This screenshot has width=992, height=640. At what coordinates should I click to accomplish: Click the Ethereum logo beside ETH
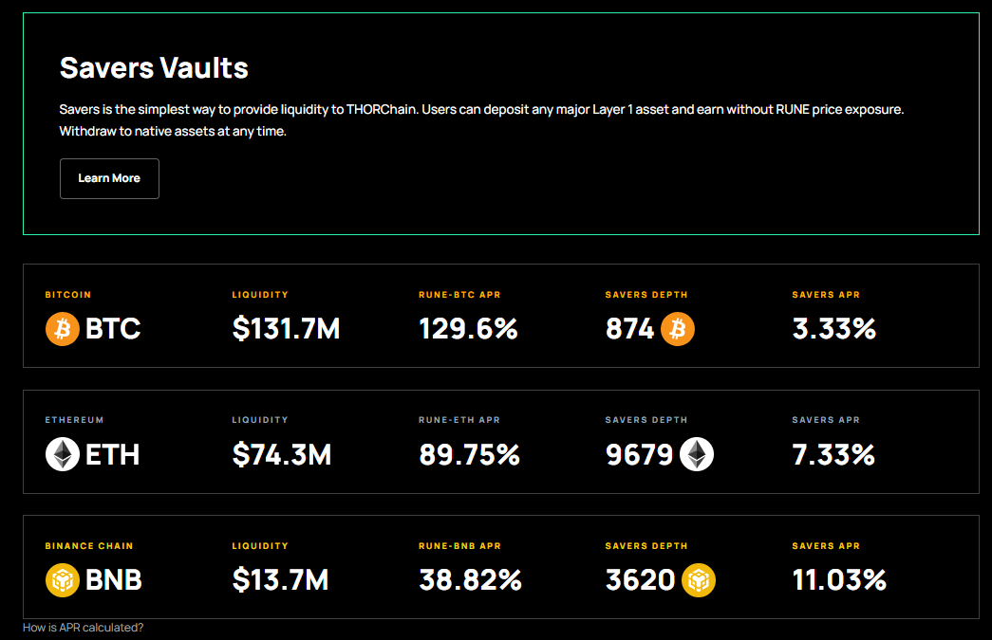62,454
